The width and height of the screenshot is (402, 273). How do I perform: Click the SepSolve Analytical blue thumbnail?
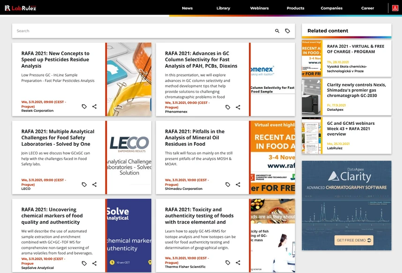click(x=129, y=236)
